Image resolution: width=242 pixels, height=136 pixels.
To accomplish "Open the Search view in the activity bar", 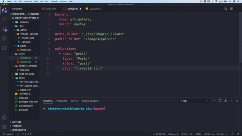I will 4,19.
